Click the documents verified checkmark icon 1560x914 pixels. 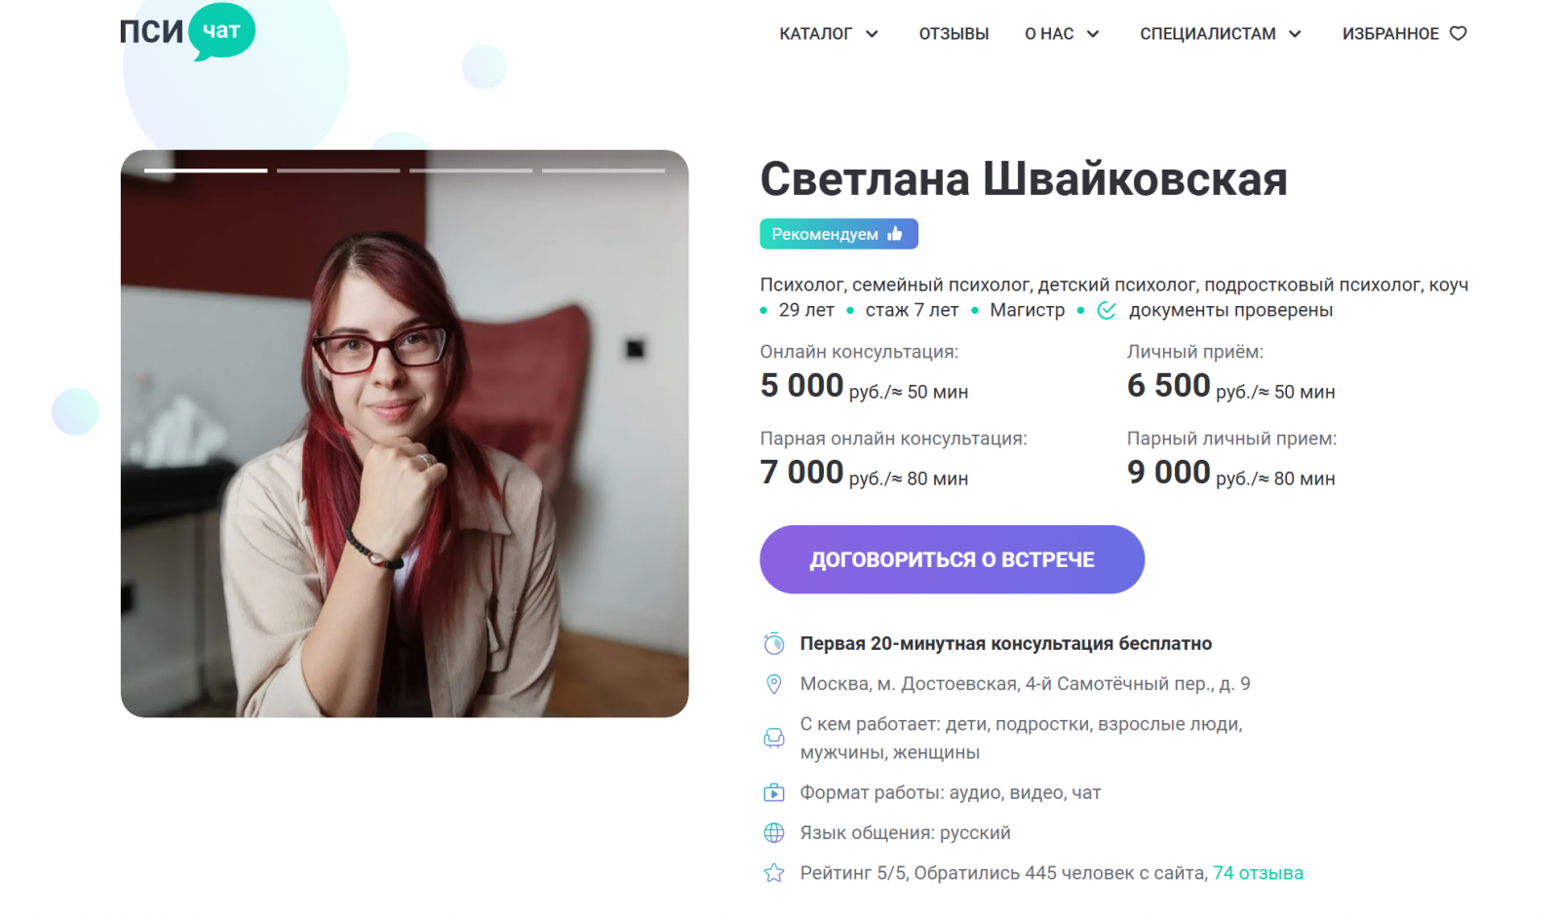point(1107,310)
